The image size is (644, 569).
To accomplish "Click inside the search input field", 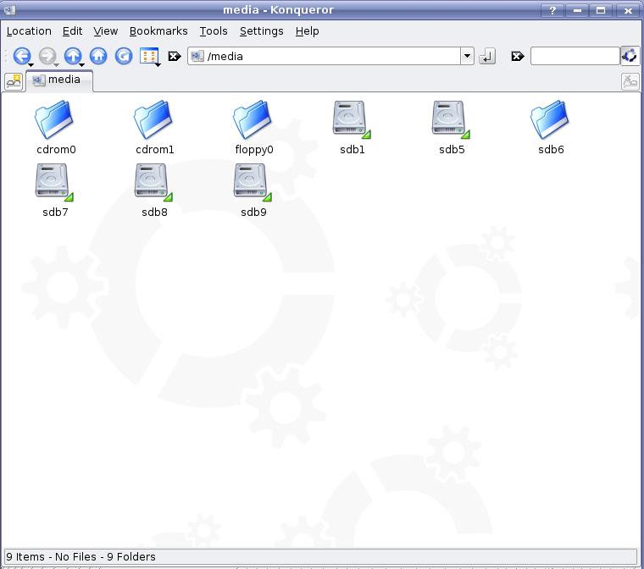I will pos(575,56).
